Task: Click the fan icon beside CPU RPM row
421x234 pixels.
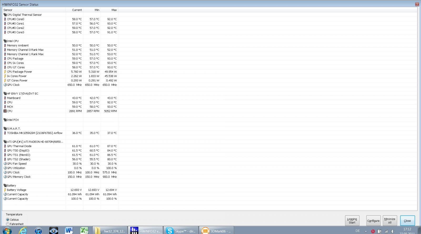Action: pyautogui.click(x=5, y=111)
